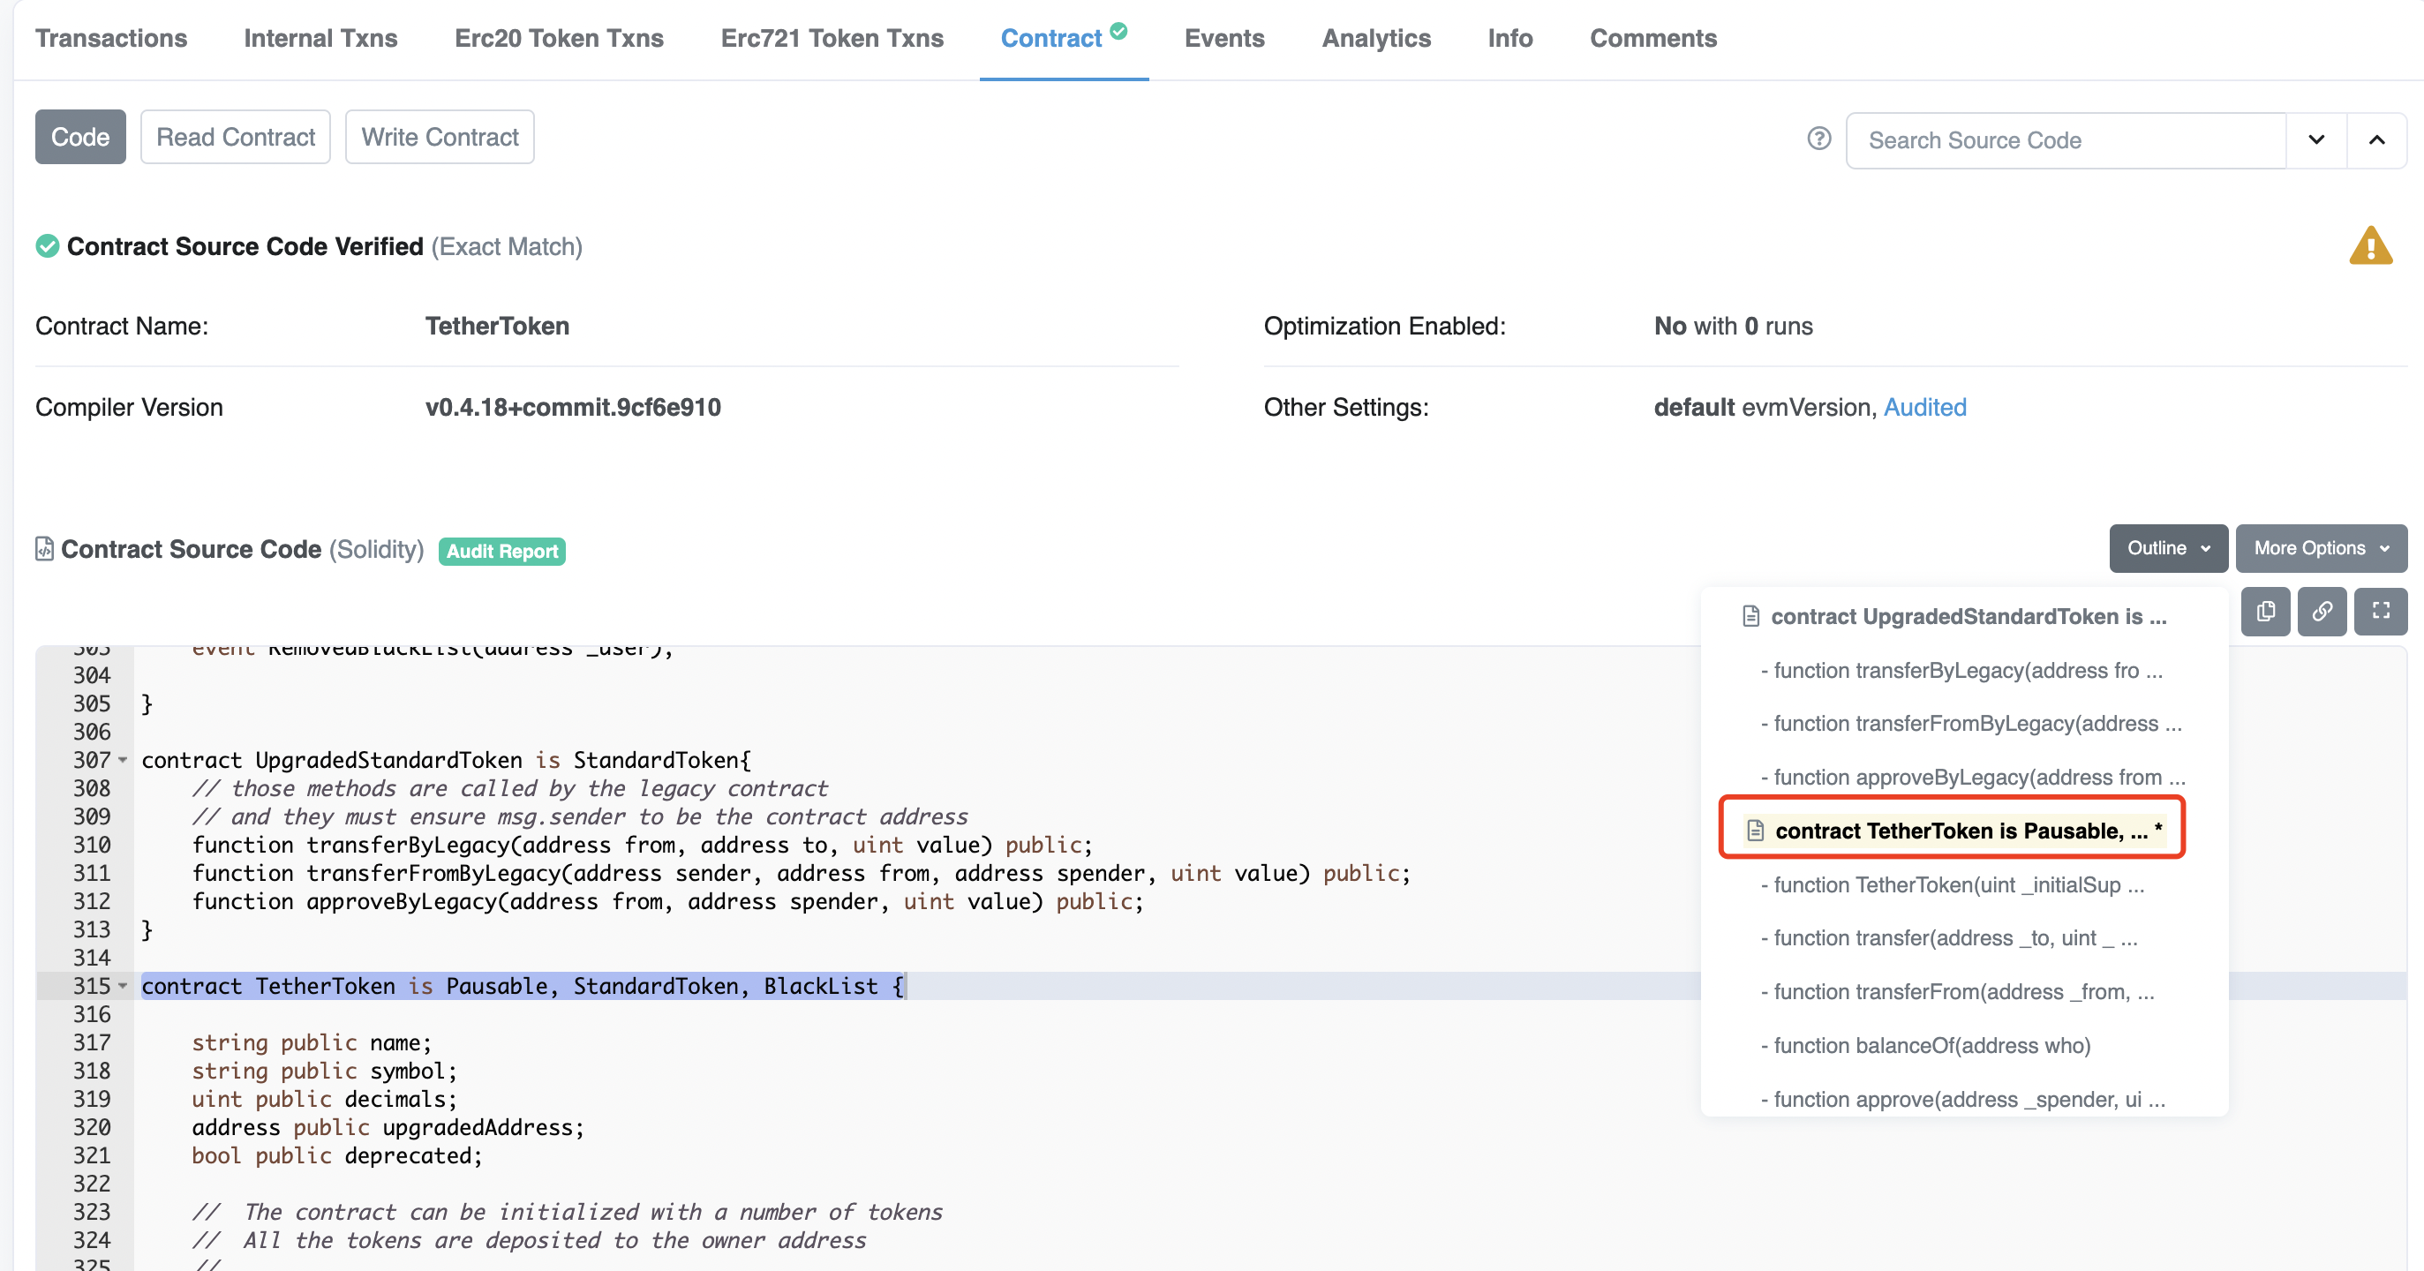Screen dimensions: 2424x1271
Task: Click code line 'string public name;'
Action: 312,1042
